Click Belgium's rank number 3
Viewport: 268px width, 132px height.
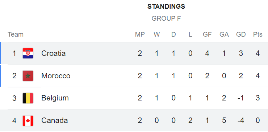14,98
